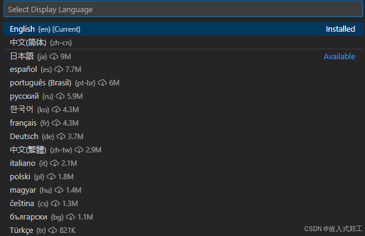The image size is (365, 236).
Task: Select Deutsch (de) language pack
Action: click(183, 137)
